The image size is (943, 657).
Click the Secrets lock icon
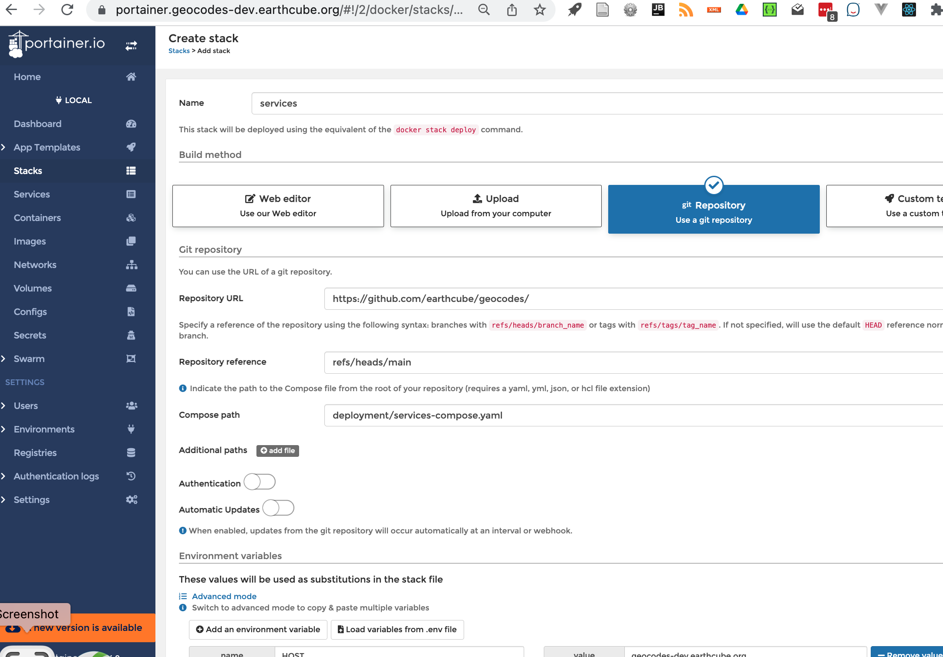point(131,335)
